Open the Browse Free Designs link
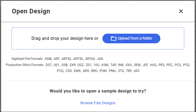The width and height of the screenshot is (196, 112). [x=98, y=103]
